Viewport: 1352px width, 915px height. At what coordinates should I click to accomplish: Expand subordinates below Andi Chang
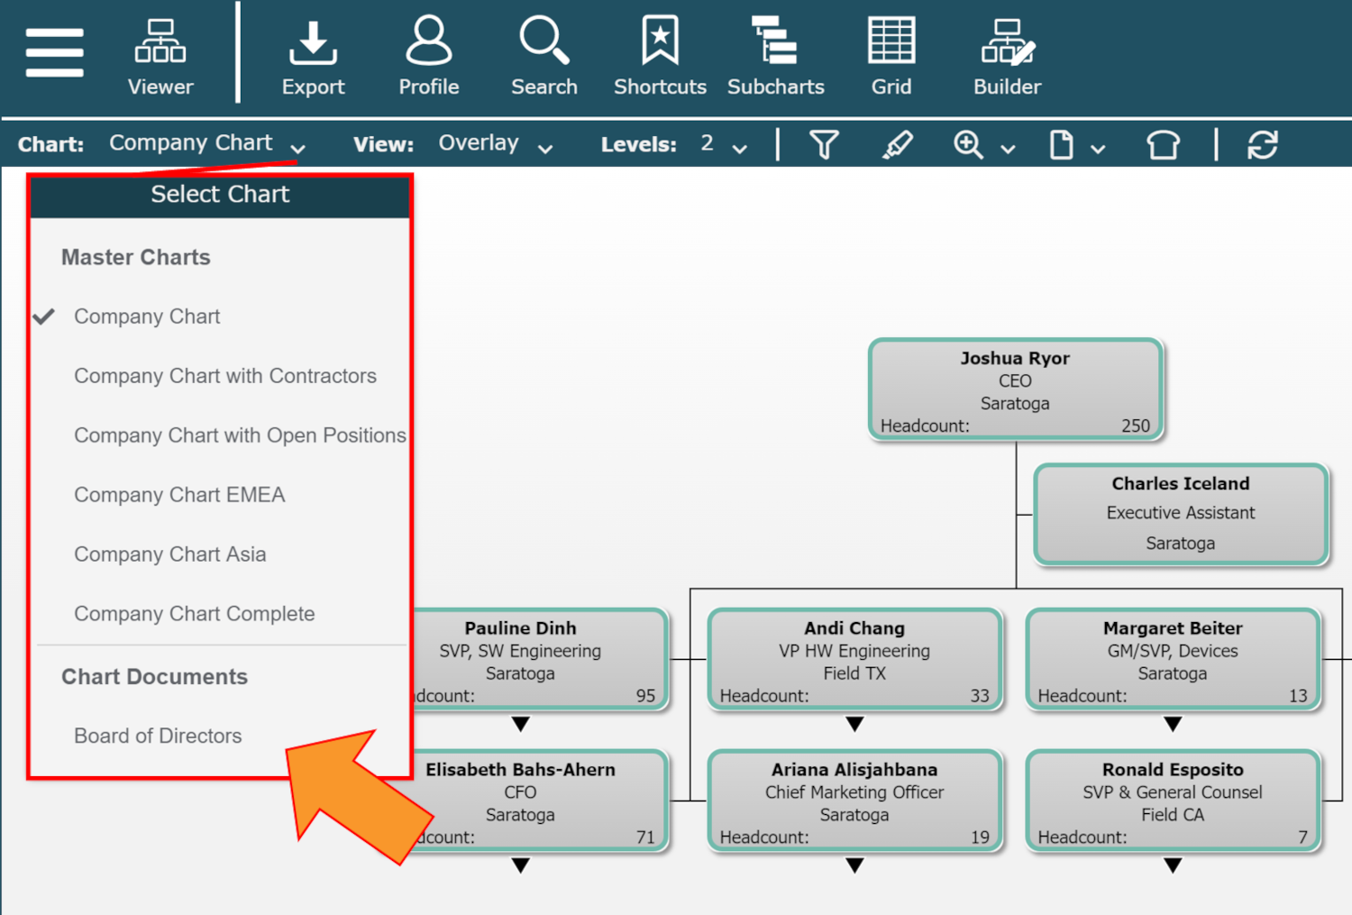click(x=854, y=724)
